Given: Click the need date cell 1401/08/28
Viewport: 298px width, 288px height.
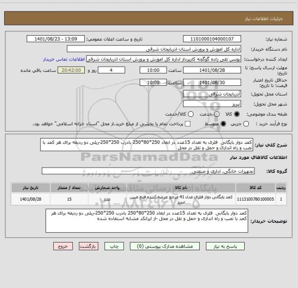Looking at the screenshot, I should 31,199.
